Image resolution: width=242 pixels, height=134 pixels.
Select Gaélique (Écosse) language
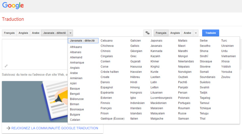[113, 119]
